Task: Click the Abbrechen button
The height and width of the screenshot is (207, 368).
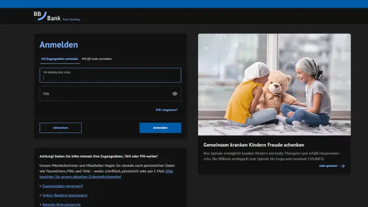Action: pyautogui.click(x=60, y=128)
